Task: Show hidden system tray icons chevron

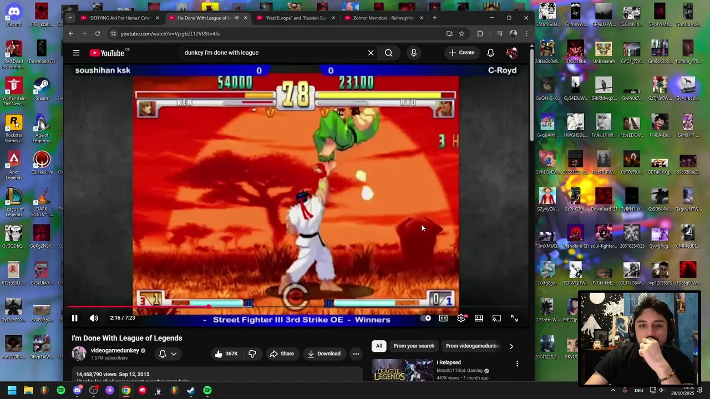Action: (x=613, y=390)
